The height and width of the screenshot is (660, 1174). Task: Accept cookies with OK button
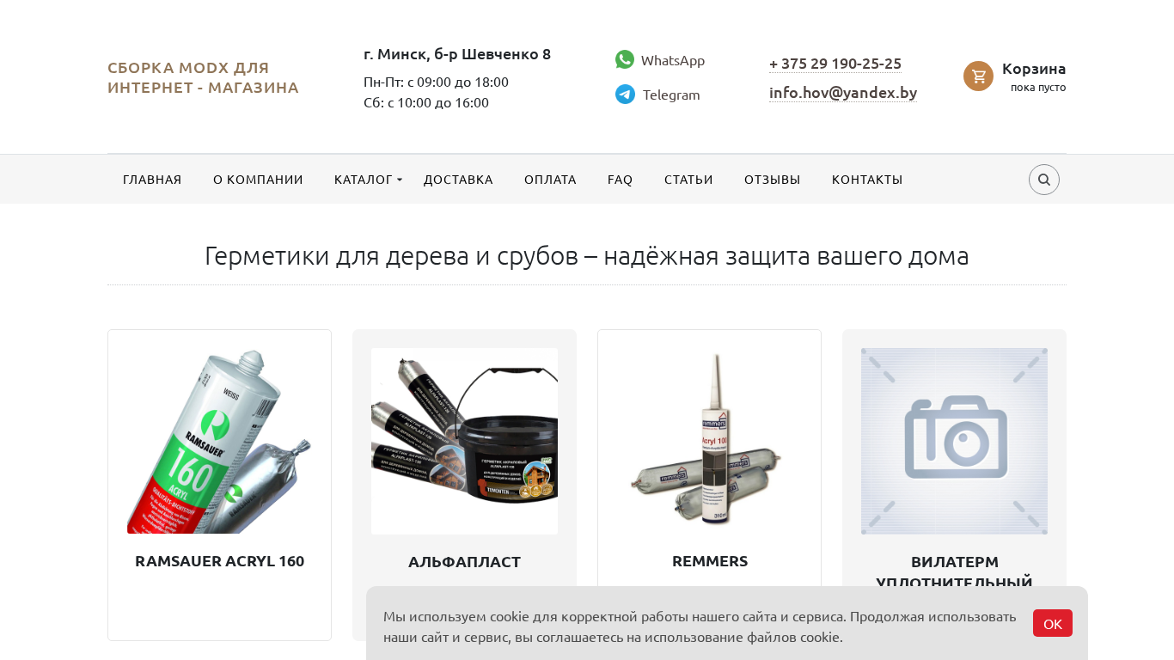tap(1053, 623)
